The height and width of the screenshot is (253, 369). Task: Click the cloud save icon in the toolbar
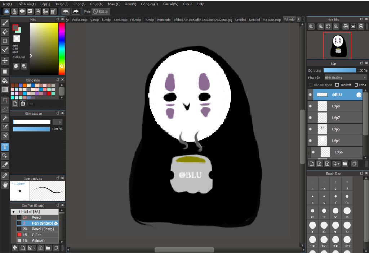point(6,11)
